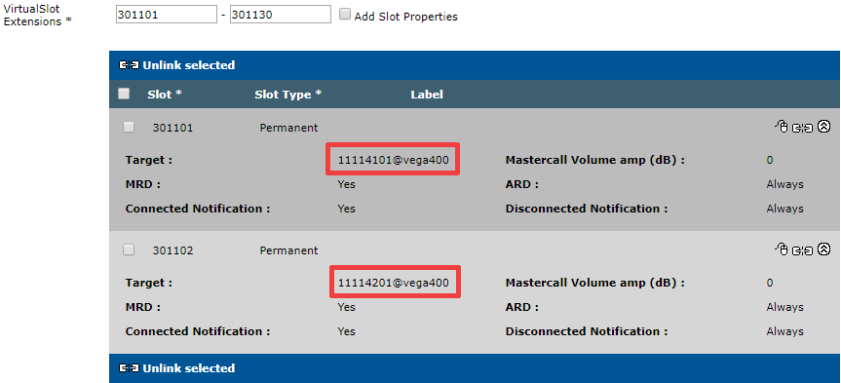Screen dimensions: 841x383
Task: Click the edit icon for slot 301102
Action: pyautogui.click(x=782, y=249)
